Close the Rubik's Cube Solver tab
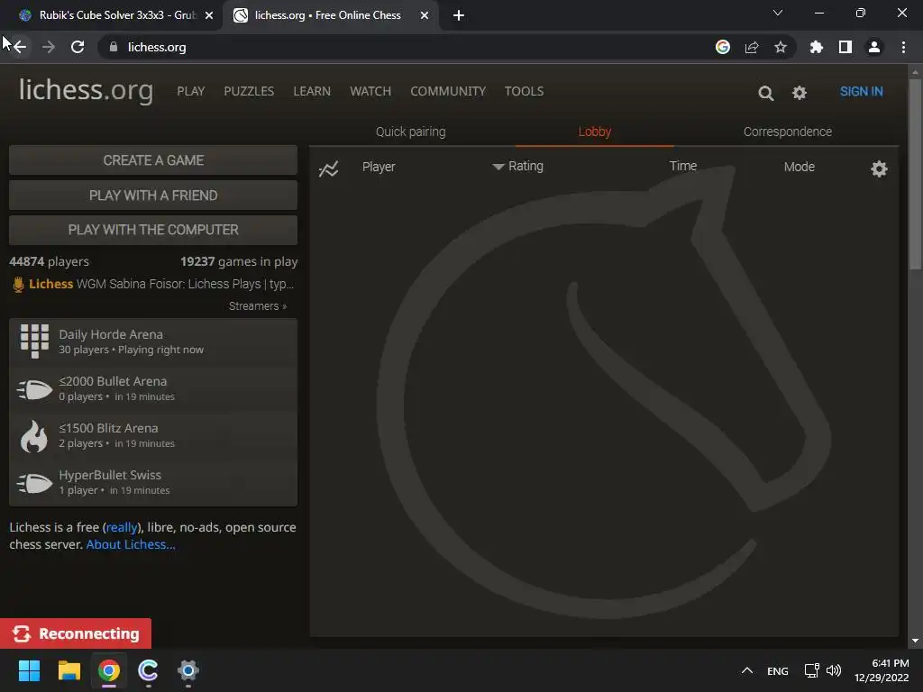Screen dimensions: 923x692 [209, 15]
